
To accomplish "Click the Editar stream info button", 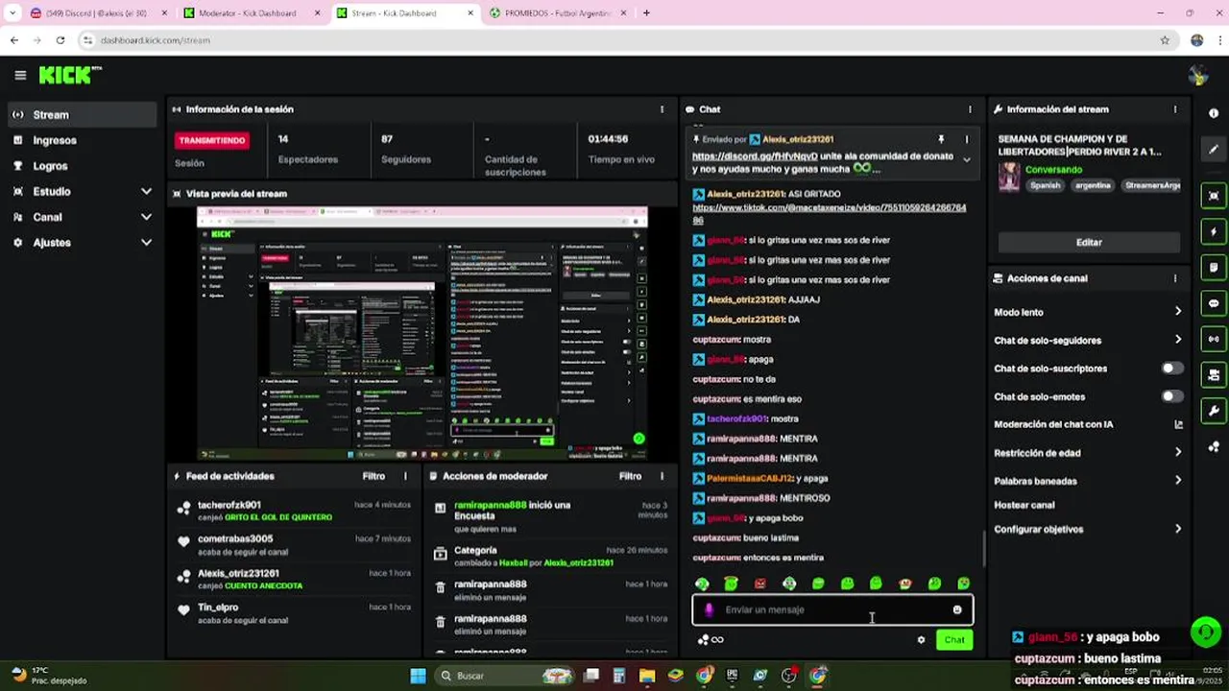I will point(1089,243).
